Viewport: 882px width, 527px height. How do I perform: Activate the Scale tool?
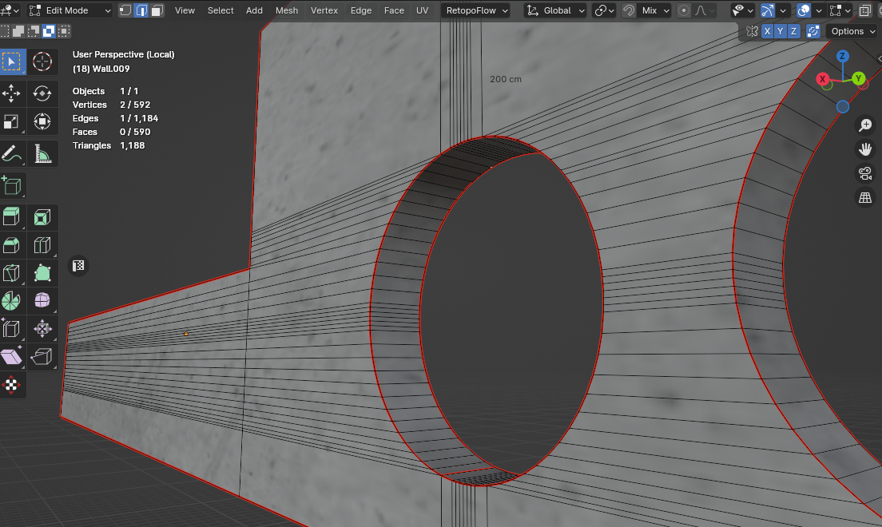[12, 121]
